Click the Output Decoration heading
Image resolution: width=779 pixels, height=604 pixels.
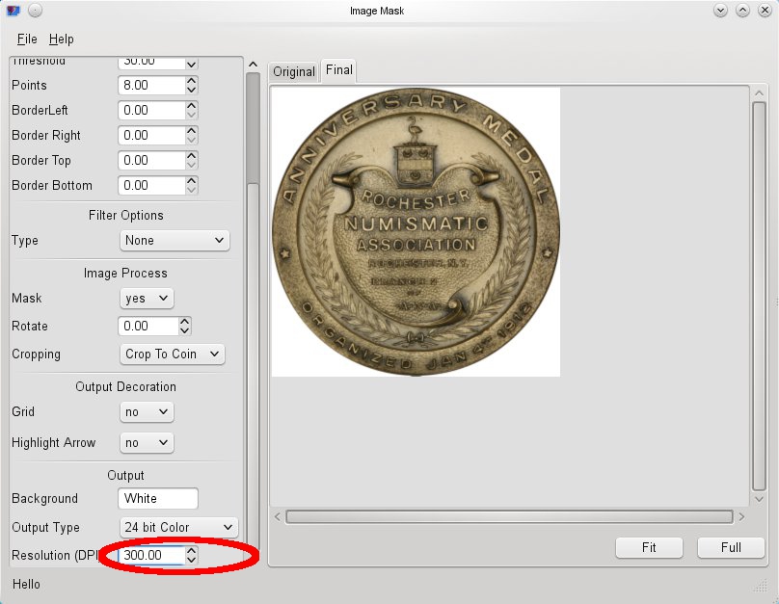coord(125,387)
